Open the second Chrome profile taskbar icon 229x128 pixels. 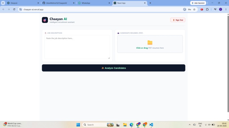(145, 125)
